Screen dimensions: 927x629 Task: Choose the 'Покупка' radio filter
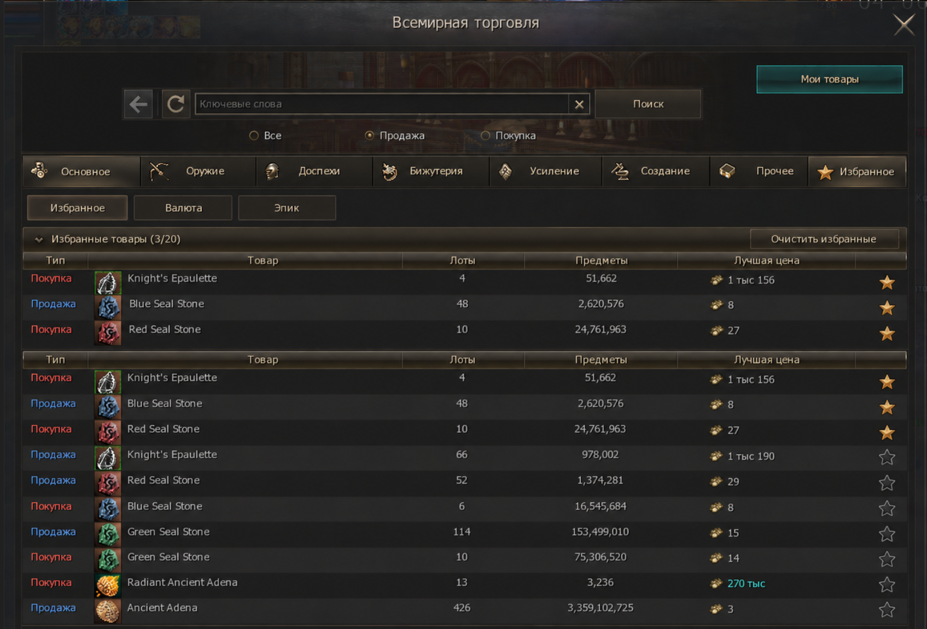click(485, 136)
